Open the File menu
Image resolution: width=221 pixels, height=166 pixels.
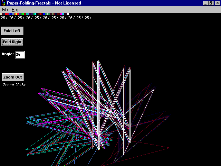click(x=5, y=10)
